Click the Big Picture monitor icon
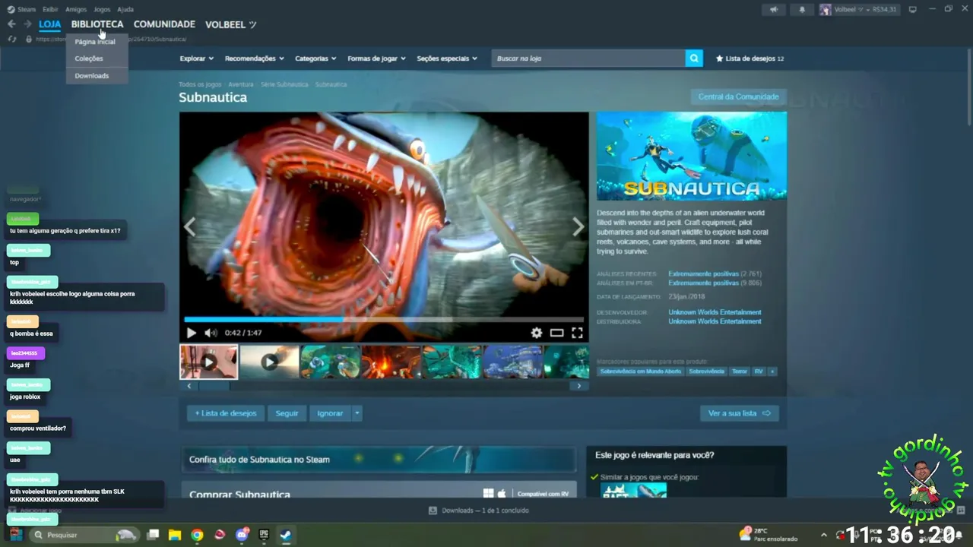Screen dimensions: 973x547 (912, 9)
